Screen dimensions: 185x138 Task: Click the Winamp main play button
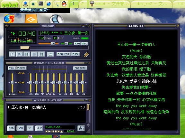[20, 54]
